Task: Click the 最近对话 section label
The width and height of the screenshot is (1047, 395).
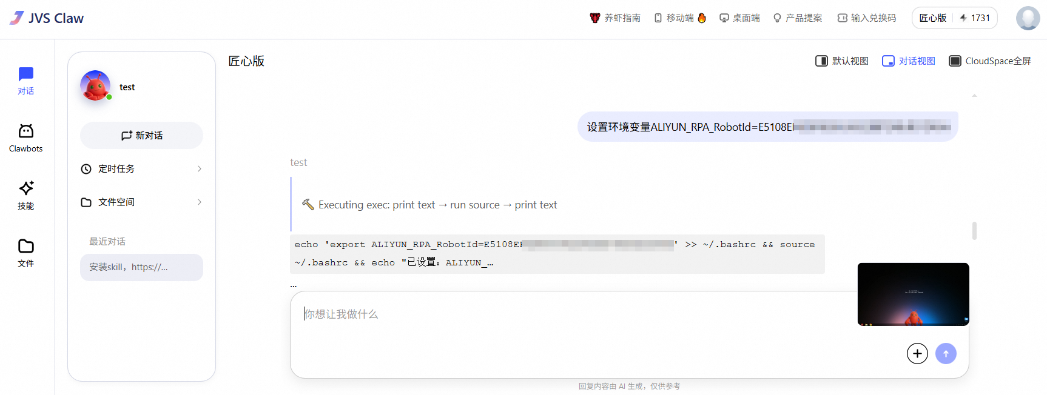Action: point(107,241)
